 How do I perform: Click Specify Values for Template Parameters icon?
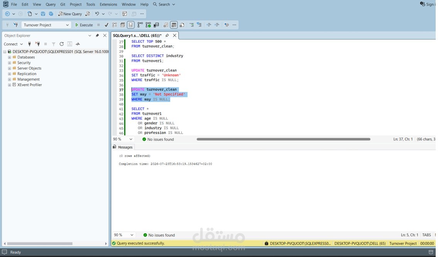click(x=227, y=25)
